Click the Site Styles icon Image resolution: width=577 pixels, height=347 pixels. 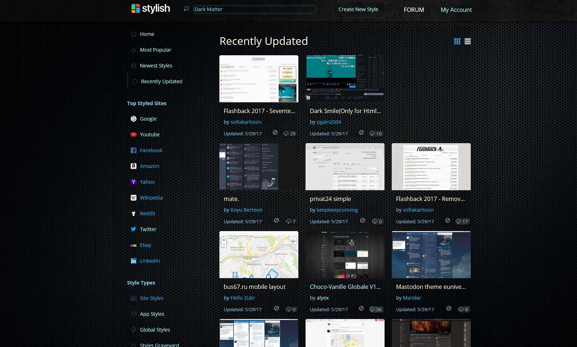134,298
